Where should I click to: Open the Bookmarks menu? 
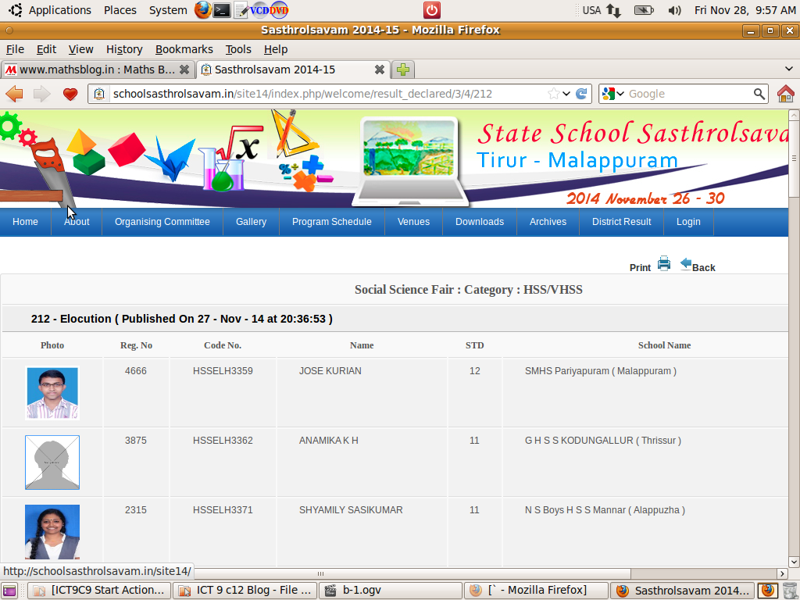(x=184, y=49)
